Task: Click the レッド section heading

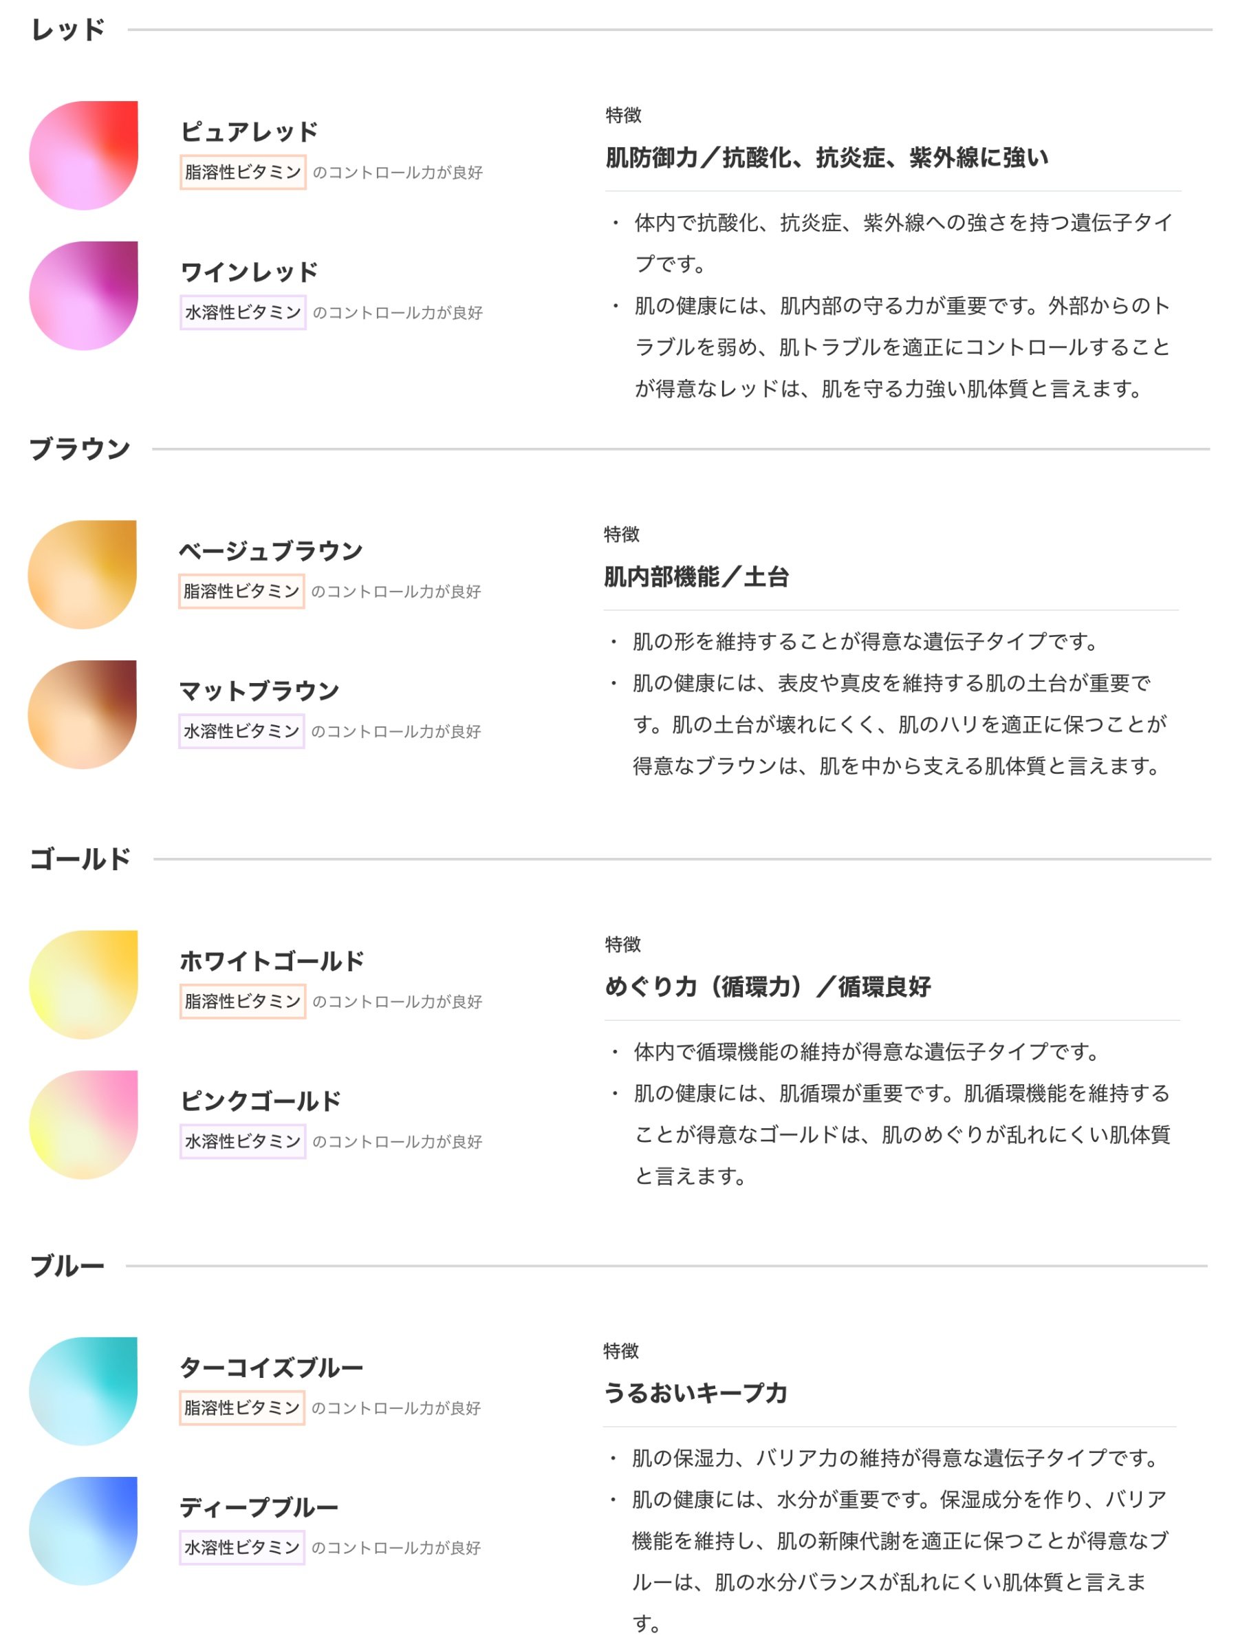Action: pyautogui.click(x=68, y=30)
